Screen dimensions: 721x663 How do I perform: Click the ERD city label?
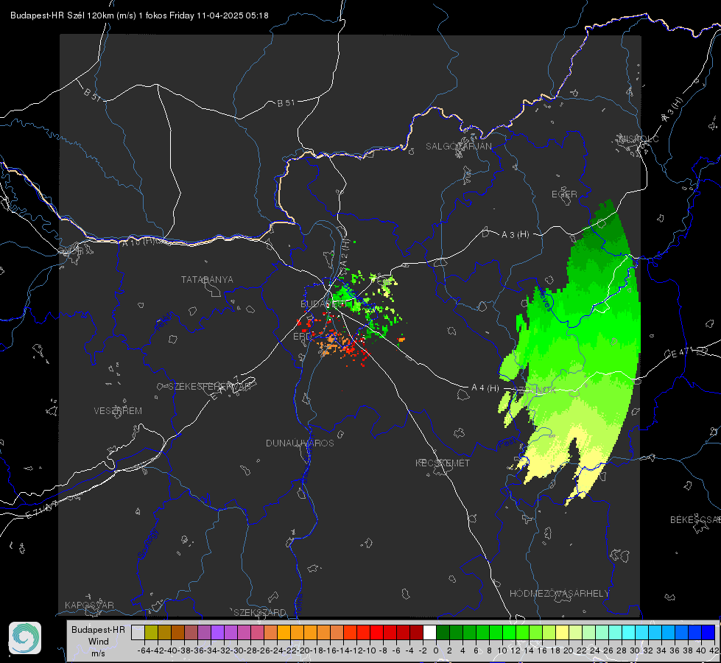pos(302,337)
